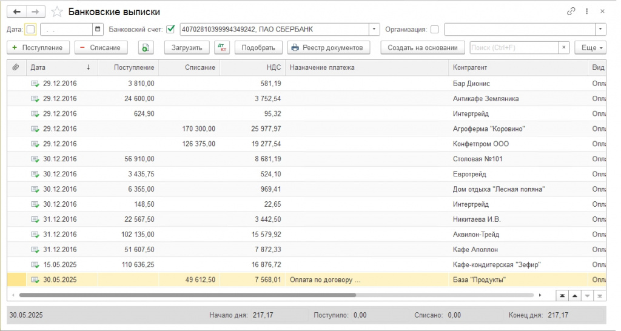Click the Загрузить button

187,47
